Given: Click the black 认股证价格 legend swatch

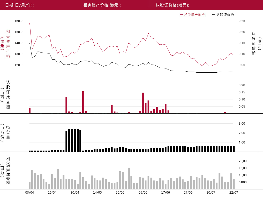Looking at the screenshot, I should point(213,15).
